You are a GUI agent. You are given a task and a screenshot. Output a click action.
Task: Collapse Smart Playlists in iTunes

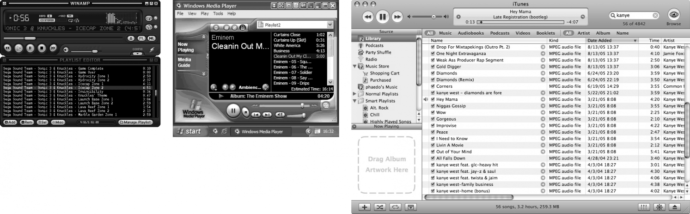355,101
